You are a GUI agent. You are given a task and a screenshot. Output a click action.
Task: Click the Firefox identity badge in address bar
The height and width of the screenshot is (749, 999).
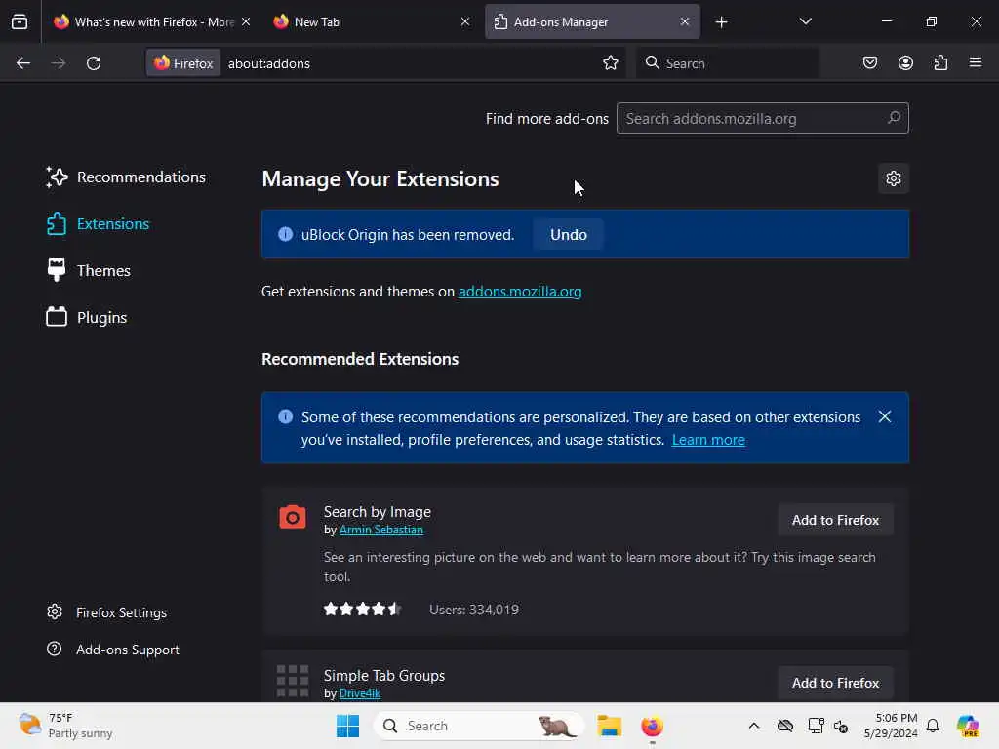183,63
